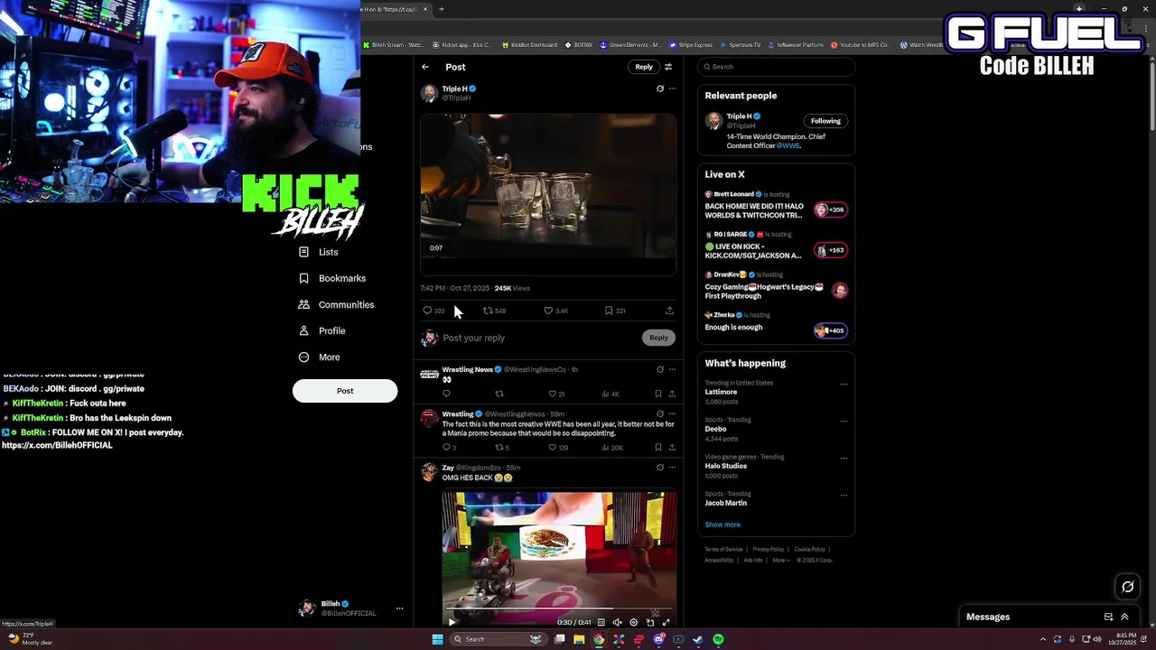
Task: Repost Triple H's post with 549 reposts
Action: click(x=494, y=311)
